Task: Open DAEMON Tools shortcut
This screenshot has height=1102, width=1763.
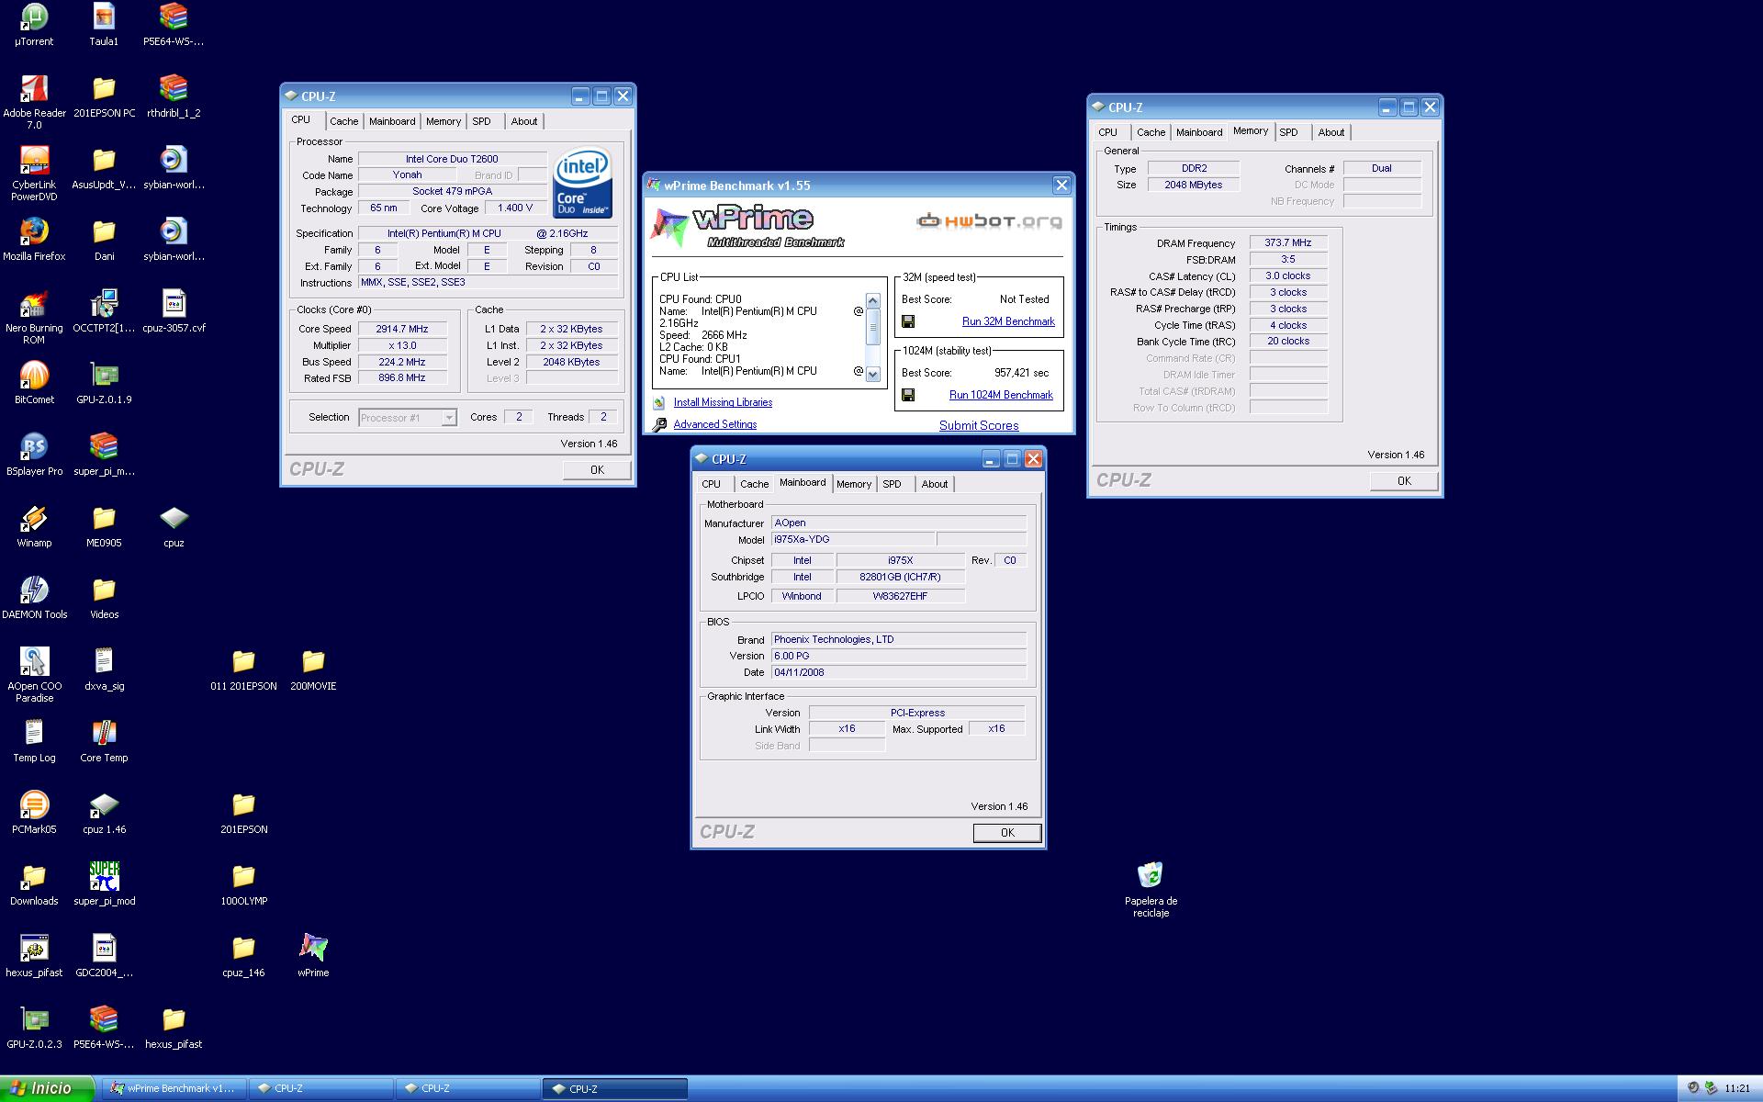Action: tap(34, 598)
